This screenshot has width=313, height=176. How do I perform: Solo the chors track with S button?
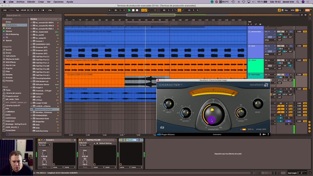[x=287, y=60]
